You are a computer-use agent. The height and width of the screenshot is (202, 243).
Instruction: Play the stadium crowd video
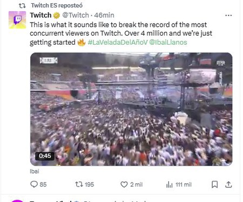coord(131,109)
